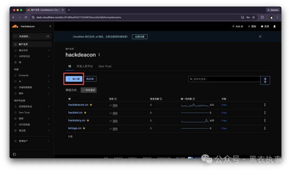Click the 域注册 globe icon
The width and height of the screenshot is (291, 171).
[15, 131]
